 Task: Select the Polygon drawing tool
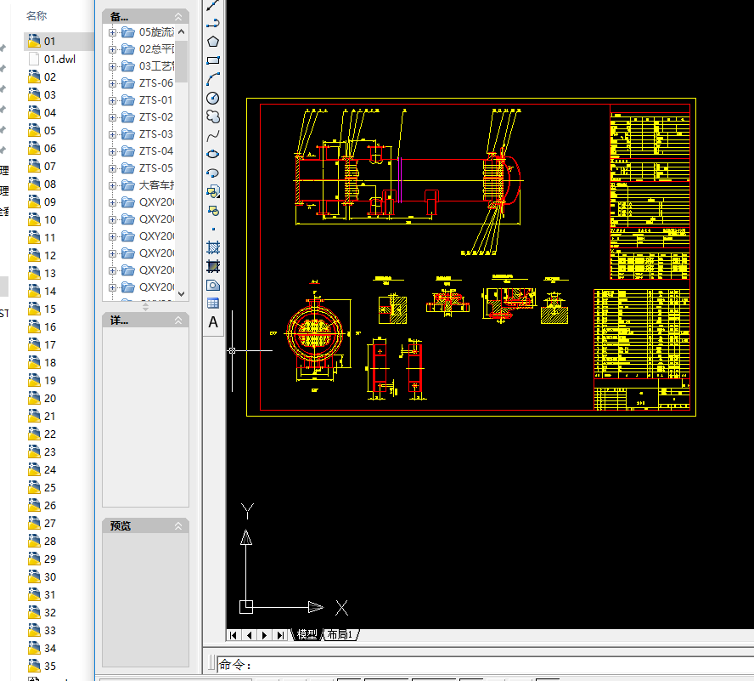point(213,41)
